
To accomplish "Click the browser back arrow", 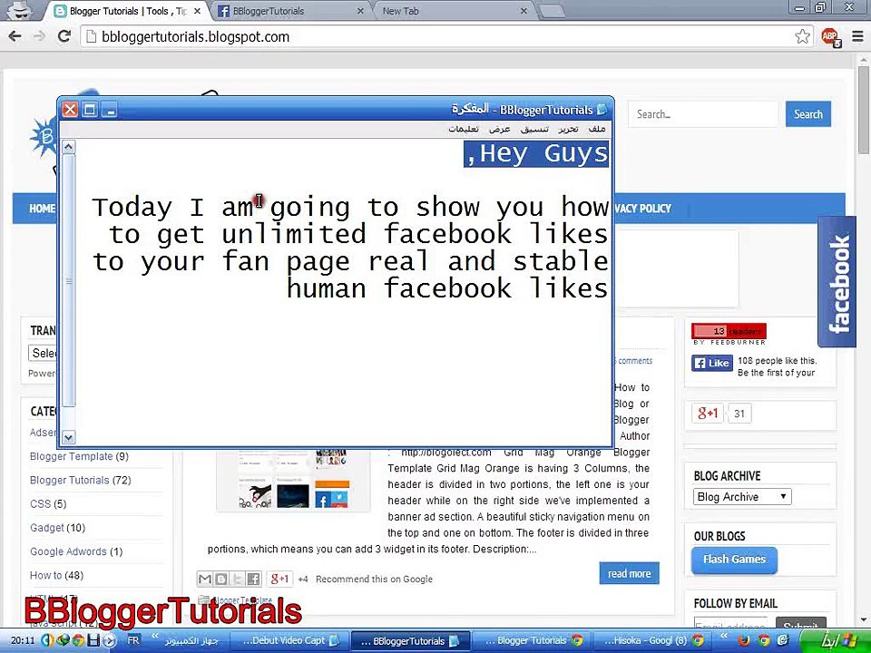I will pos(15,36).
